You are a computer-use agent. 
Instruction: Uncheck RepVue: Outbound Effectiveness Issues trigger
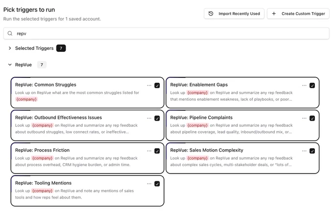[x=157, y=118]
